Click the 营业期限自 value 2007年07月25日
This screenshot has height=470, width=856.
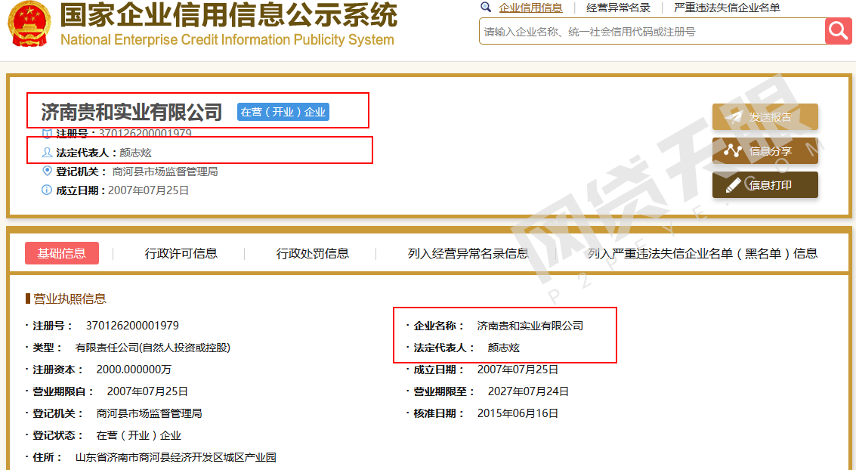coord(147,391)
